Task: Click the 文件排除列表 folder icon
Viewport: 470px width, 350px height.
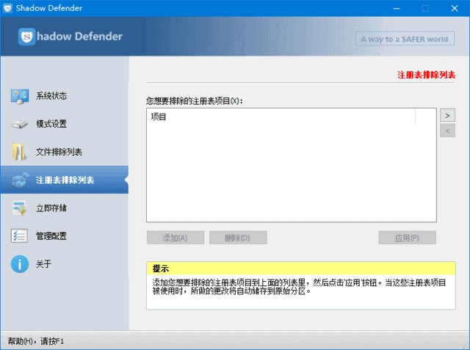Action: (x=19, y=152)
